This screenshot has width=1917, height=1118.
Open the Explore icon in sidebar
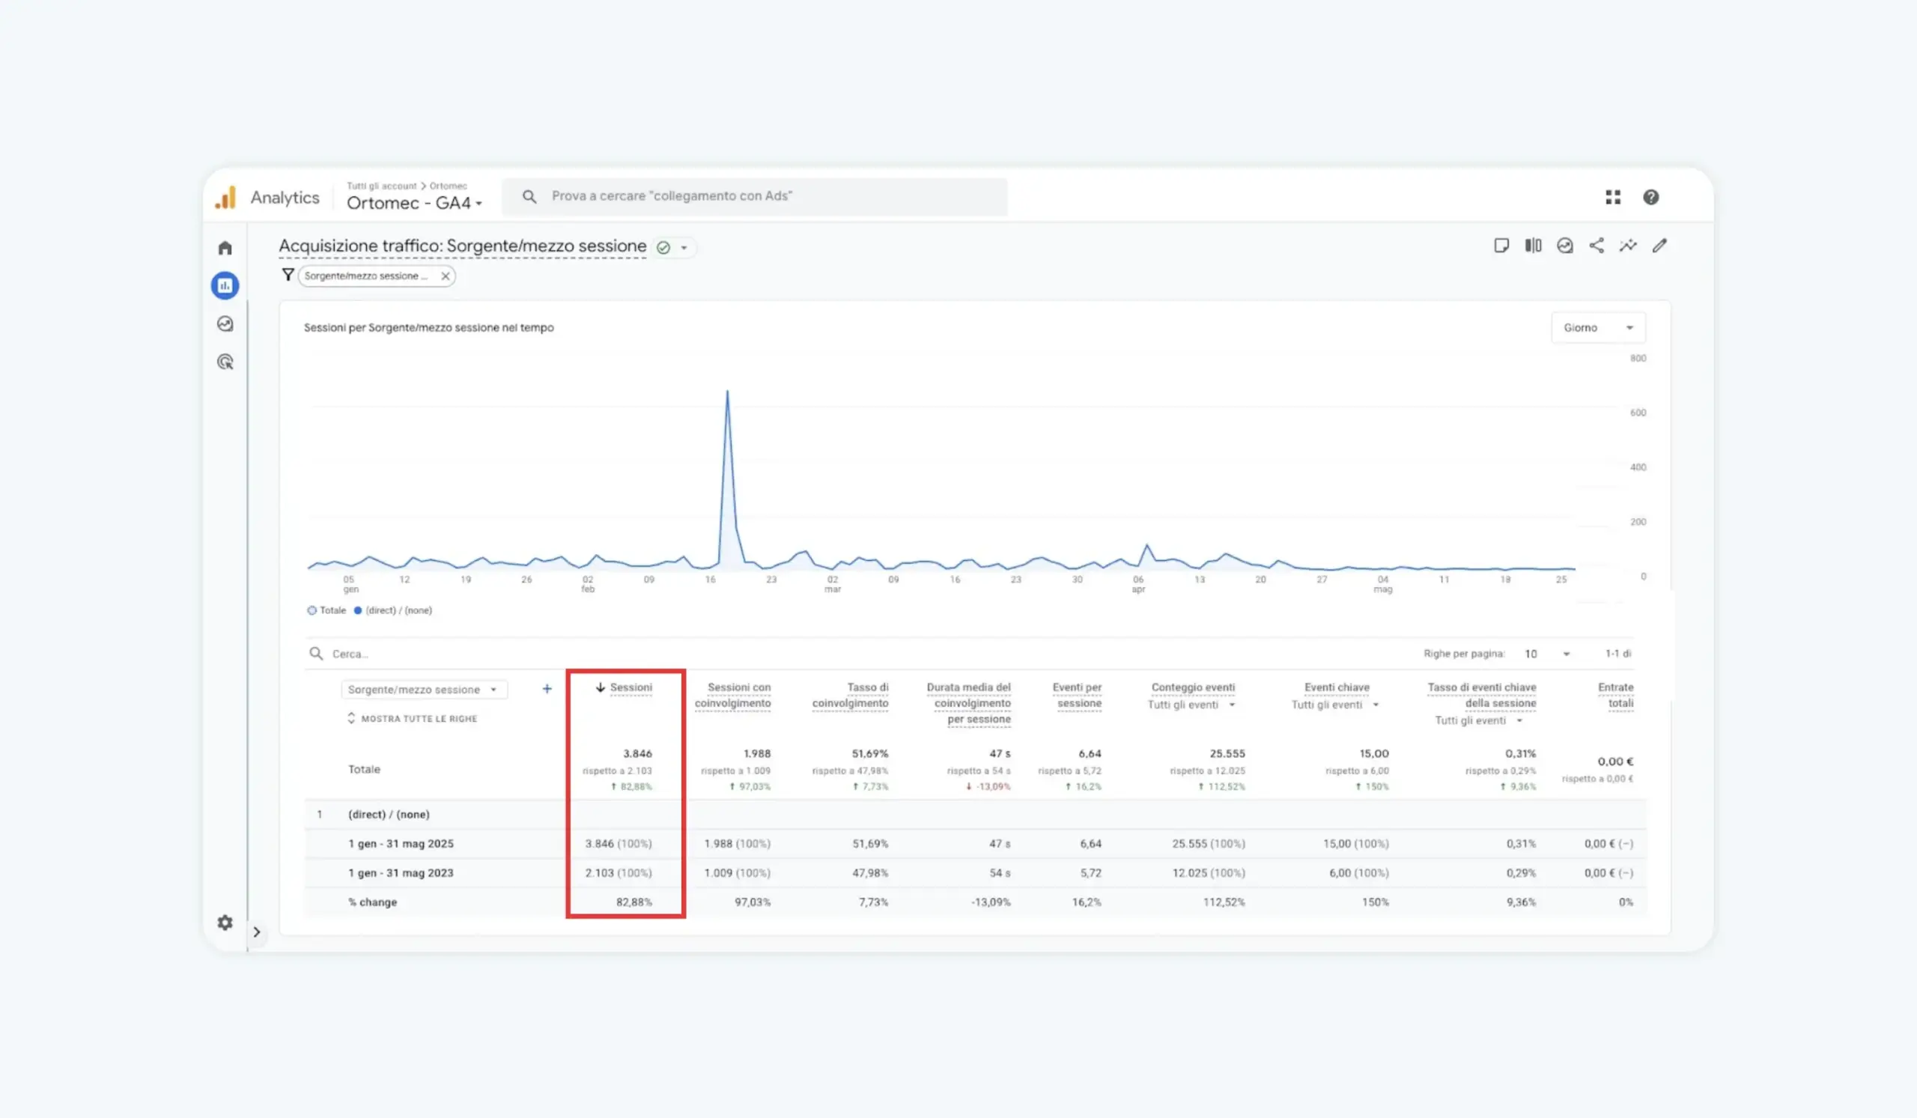[x=225, y=324]
